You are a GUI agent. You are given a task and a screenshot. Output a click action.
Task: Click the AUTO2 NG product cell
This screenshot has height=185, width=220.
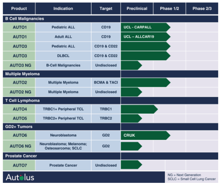[19, 92]
